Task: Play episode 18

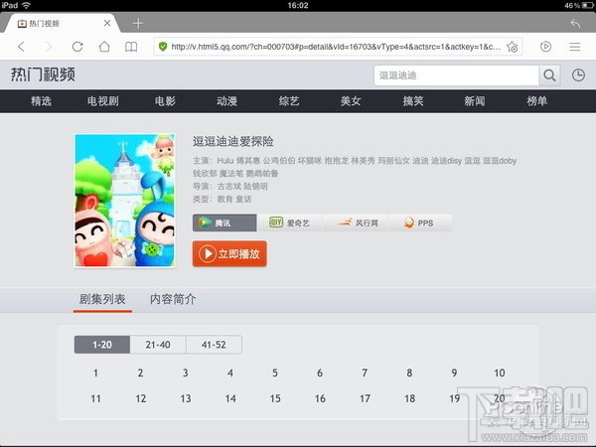Action: 409,398
